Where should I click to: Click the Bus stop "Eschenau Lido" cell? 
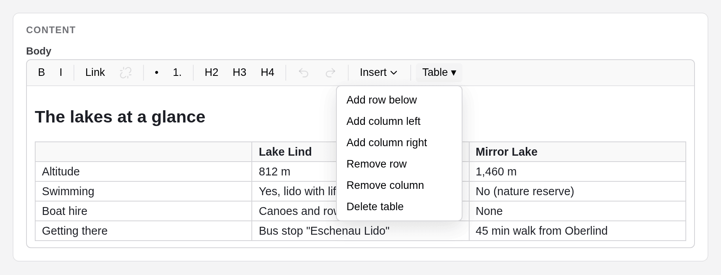[x=360, y=231]
